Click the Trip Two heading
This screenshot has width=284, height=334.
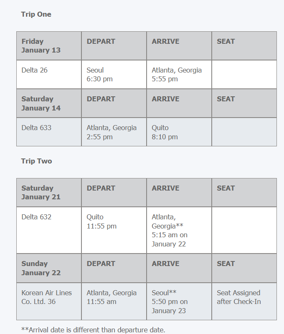[36, 161]
